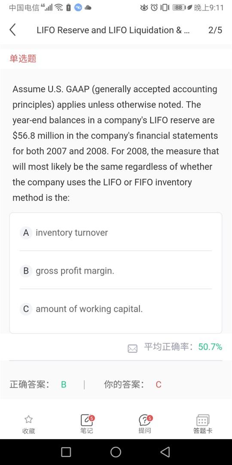Tap the 收藏 label
Screen dimensions: 232x465
click(x=29, y=431)
